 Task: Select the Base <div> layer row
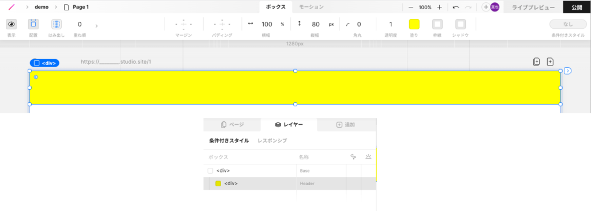click(x=290, y=171)
